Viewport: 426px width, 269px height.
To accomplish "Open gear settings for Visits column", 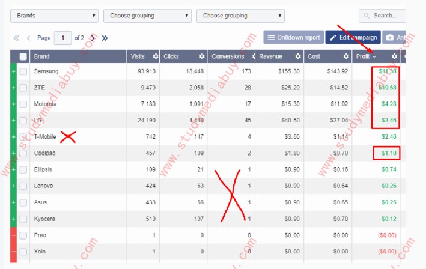I will [x=156, y=56].
